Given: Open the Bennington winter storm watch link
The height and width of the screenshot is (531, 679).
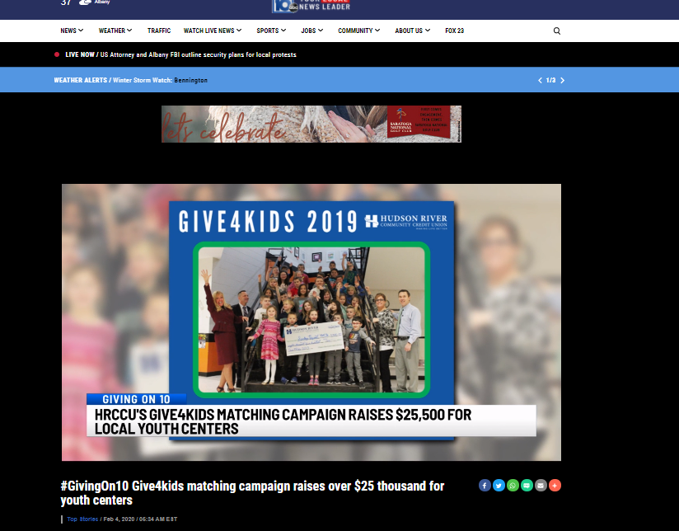Looking at the screenshot, I should (190, 80).
